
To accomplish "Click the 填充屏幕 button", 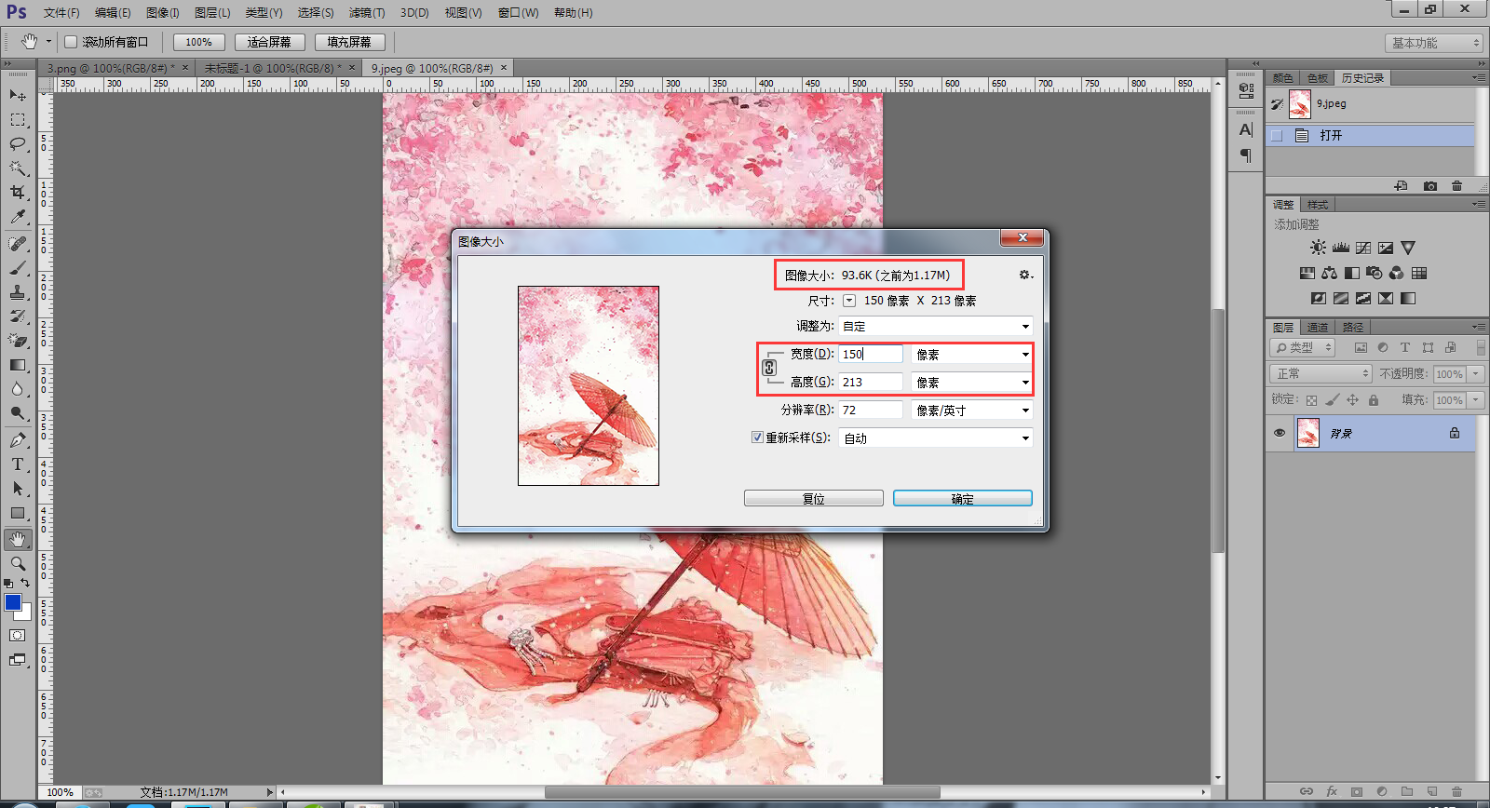I will pyautogui.click(x=349, y=42).
